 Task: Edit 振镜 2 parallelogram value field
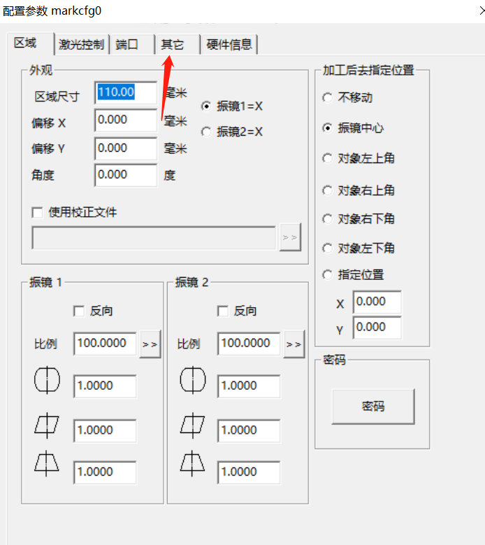tap(249, 430)
